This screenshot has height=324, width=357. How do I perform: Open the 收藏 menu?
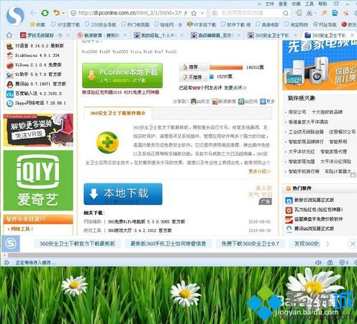coord(296,4)
